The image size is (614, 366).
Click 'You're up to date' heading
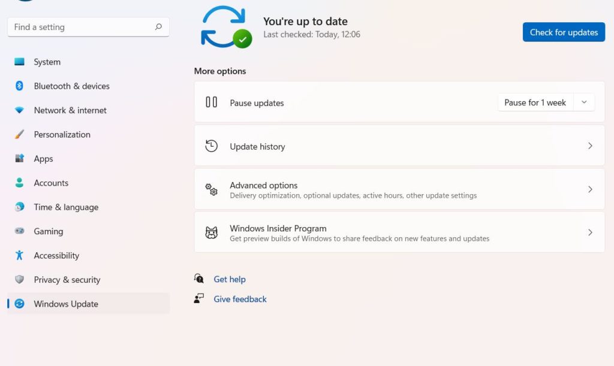coord(305,21)
